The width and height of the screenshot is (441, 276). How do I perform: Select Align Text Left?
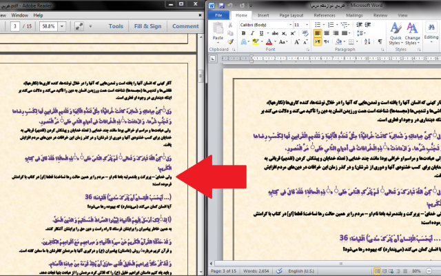point(318,33)
